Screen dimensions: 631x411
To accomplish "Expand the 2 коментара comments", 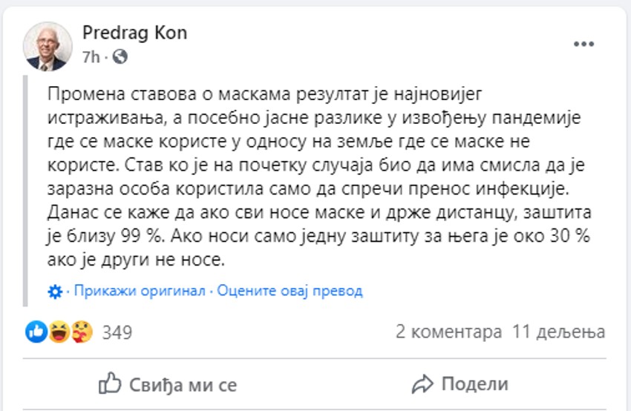I will pyautogui.click(x=449, y=332).
